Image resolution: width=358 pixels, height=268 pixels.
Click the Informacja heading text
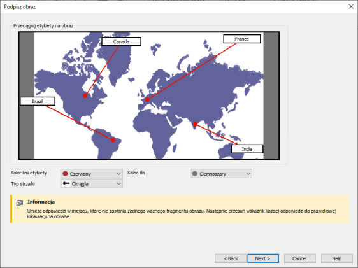click(41, 202)
